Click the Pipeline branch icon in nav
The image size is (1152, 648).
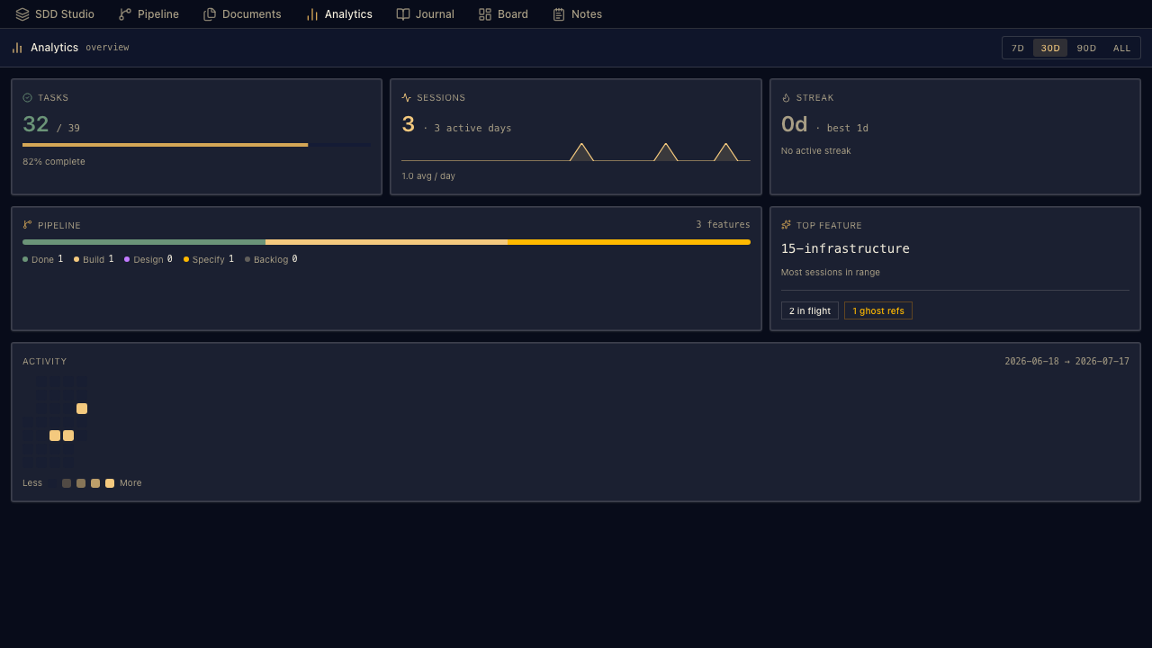point(125,14)
